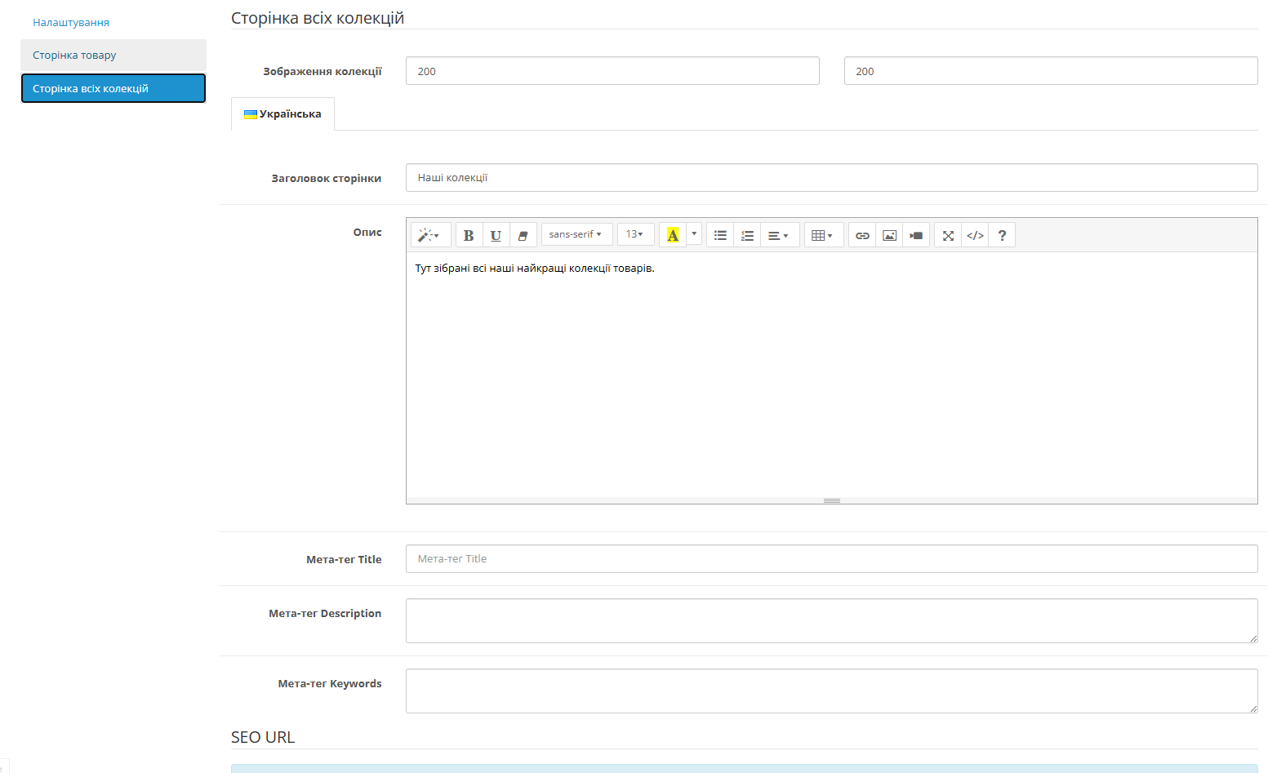Click the Опис field label
Screen dimensions: 1268x773
[x=367, y=232]
